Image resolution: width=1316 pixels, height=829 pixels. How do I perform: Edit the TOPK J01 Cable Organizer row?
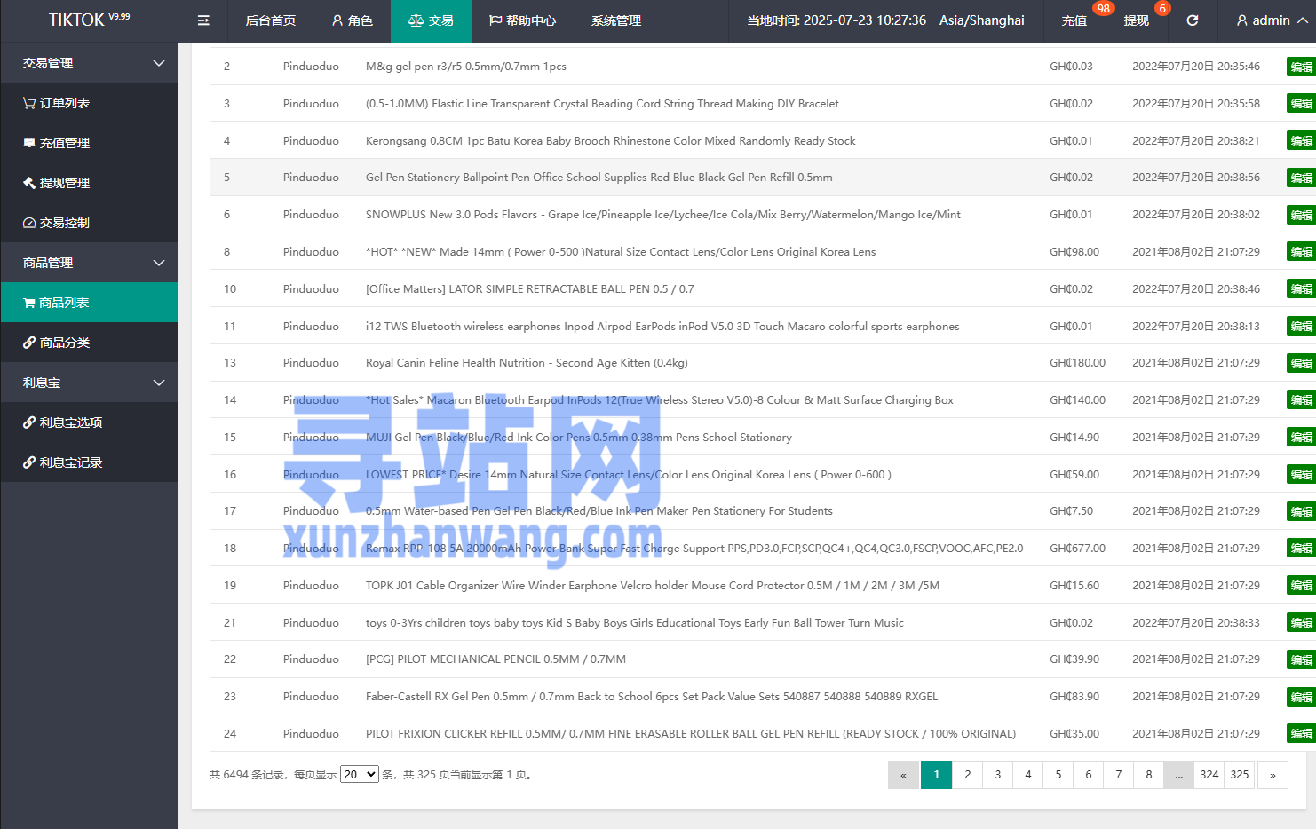click(x=1301, y=586)
